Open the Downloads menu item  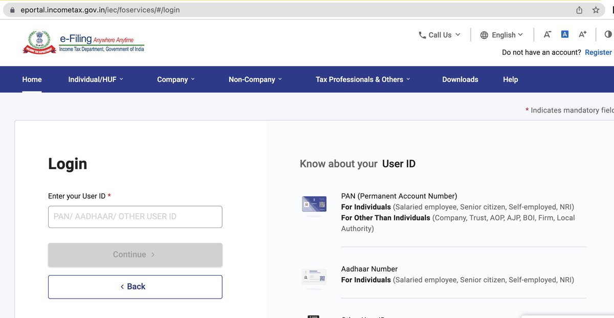tap(460, 79)
